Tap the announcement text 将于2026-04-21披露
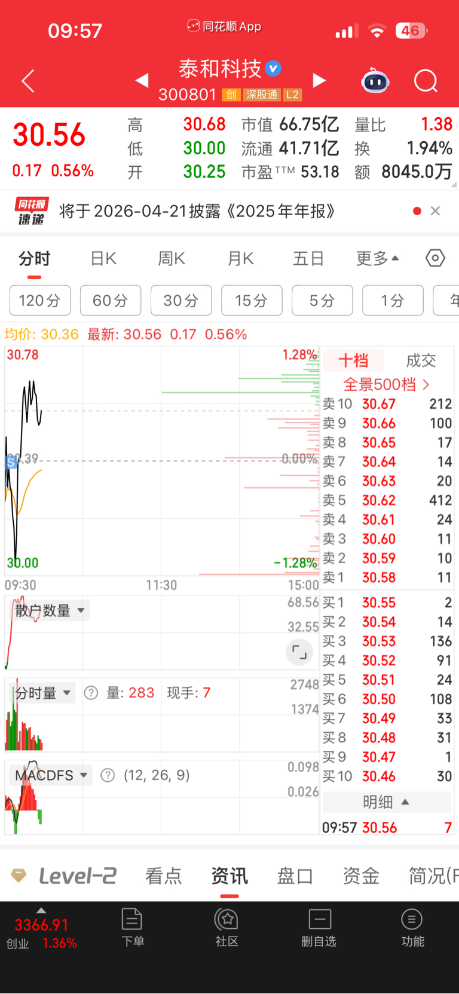The height and width of the screenshot is (994, 459). [197, 211]
